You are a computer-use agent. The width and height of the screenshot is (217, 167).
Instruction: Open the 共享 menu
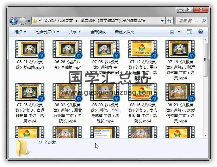[75, 32]
